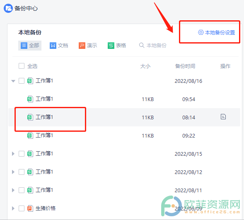Check the 工作簿1 box dated 2022/08/12
244x220 pixels.
[x=22, y=172]
